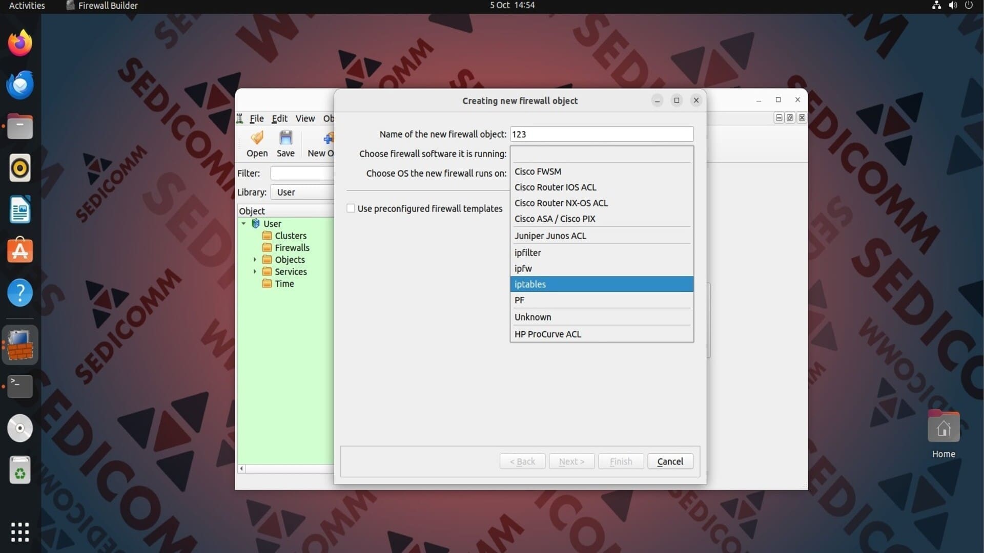984x553 pixels.
Task: Click the Save floppy disk icon
Action: point(285,138)
